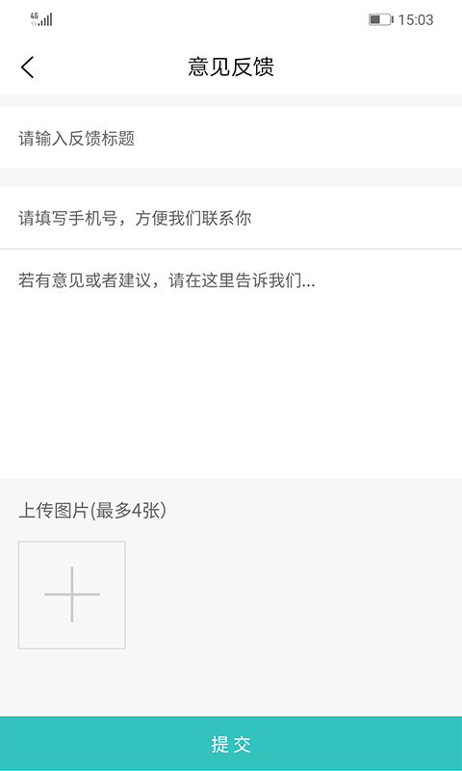Click the feedback title placeholder text
Screen dimensions: 462x771
point(77,139)
